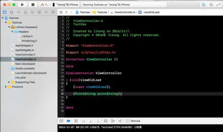Screen dimensions: 223x132
Task: Go forward in editor history
Action: pos(71,12)
